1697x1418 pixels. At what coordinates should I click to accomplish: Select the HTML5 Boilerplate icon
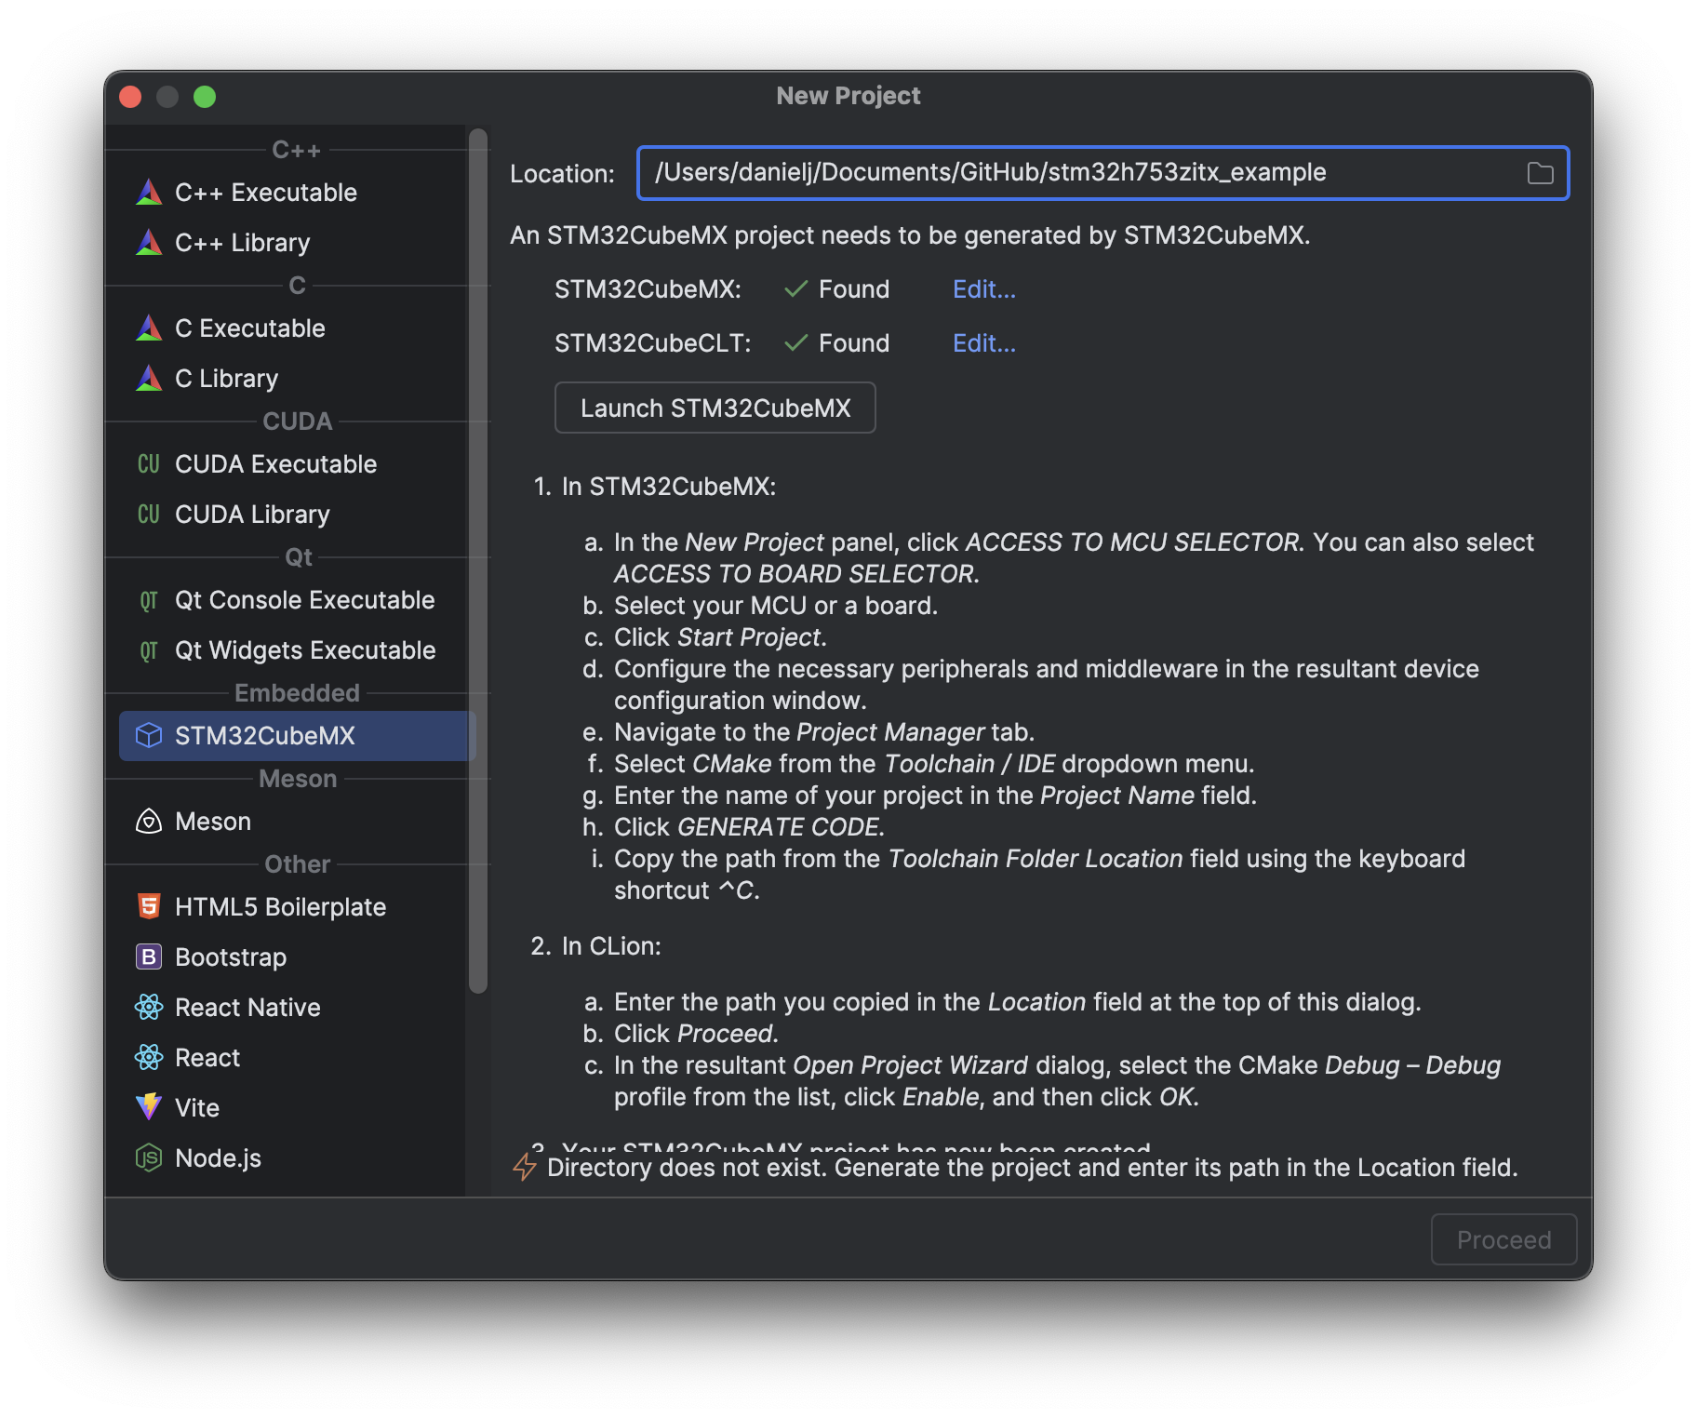coord(149,906)
